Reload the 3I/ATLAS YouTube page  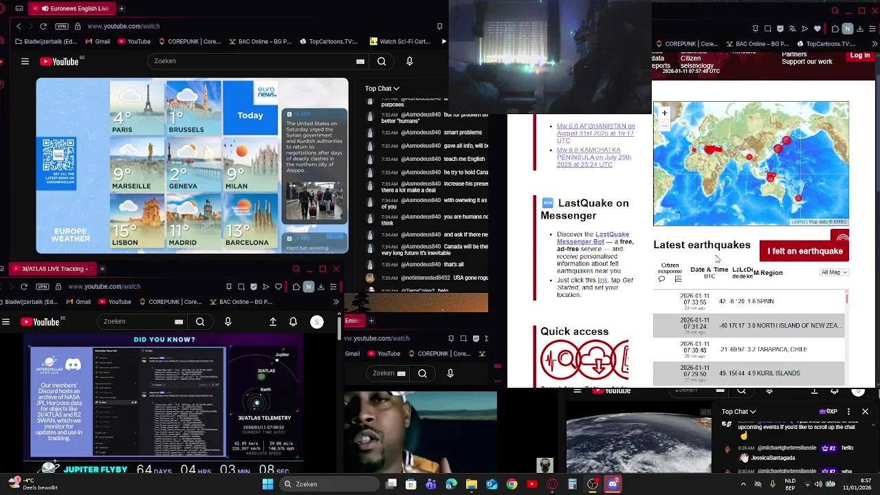[x=24, y=286]
